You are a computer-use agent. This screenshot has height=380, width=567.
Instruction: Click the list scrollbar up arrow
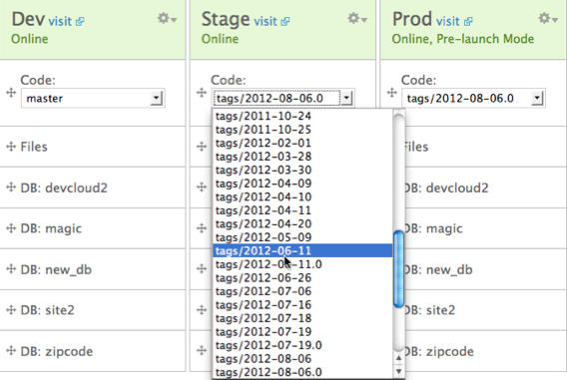[x=398, y=358]
